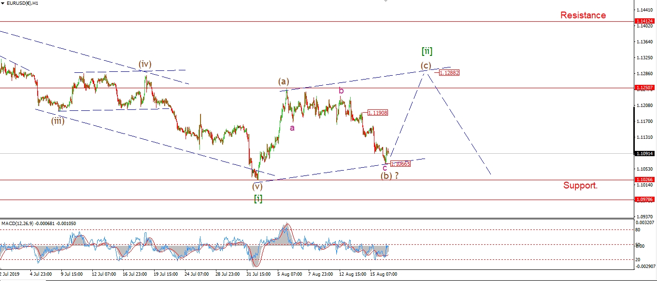
Task: Select the red Resistance label
Action: coord(583,15)
